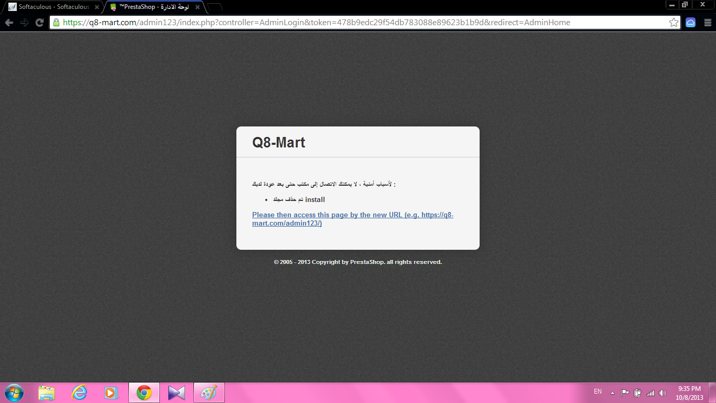
Task: Open the cloud extension icon
Action: (x=690, y=23)
